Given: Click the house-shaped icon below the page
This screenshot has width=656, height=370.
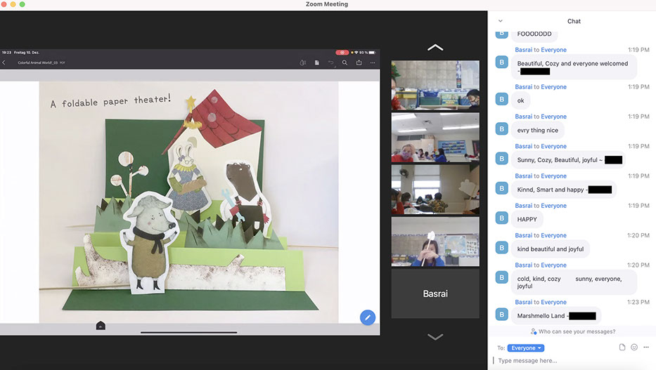Looking at the screenshot, I should [101, 326].
